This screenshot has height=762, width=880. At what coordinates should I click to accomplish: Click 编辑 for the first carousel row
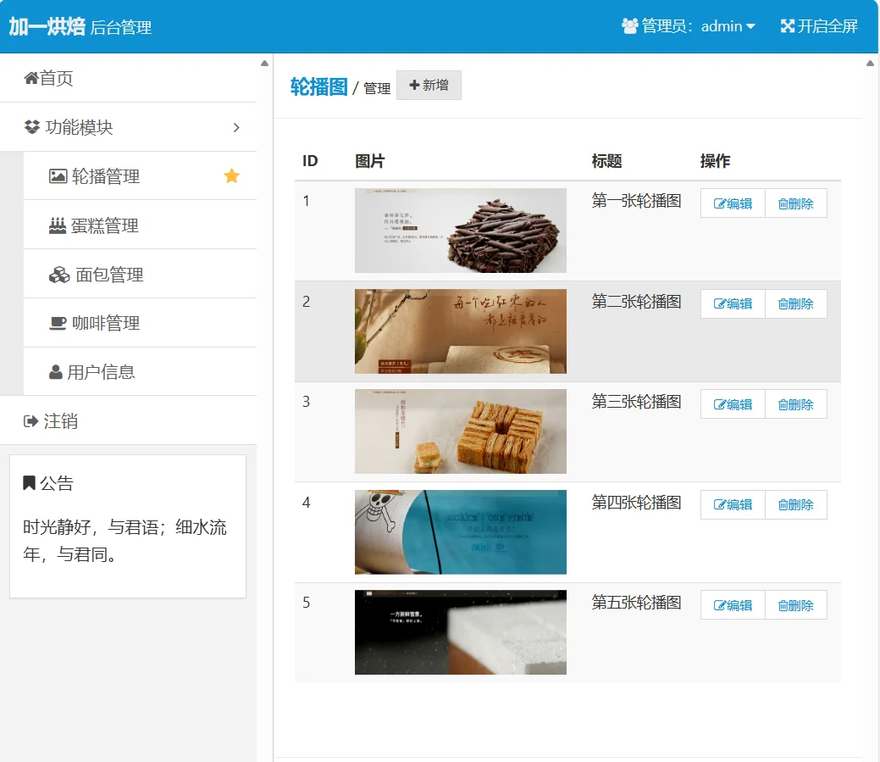[x=731, y=203]
